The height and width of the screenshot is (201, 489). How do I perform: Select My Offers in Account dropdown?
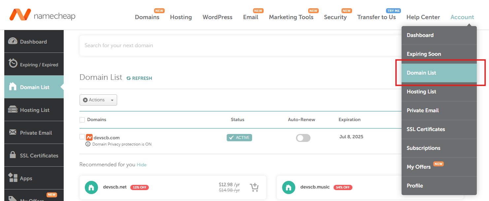point(439,167)
